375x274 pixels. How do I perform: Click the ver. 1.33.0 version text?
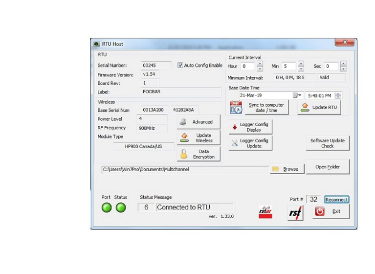tap(221, 216)
